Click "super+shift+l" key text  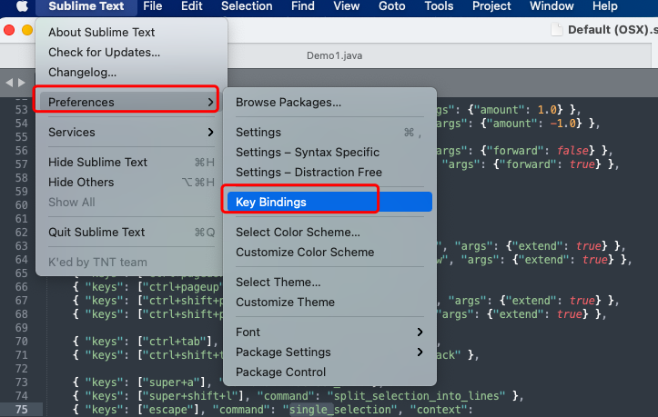[194, 395]
